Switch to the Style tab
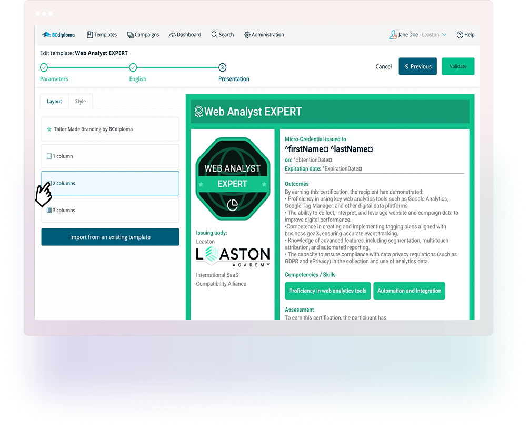The height and width of the screenshot is (429, 529). point(80,102)
